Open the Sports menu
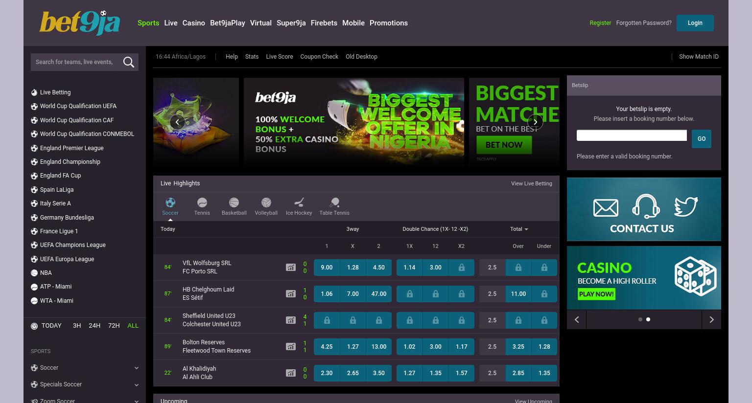The width and height of the screenshot is (752, 403). pos(148,23)
